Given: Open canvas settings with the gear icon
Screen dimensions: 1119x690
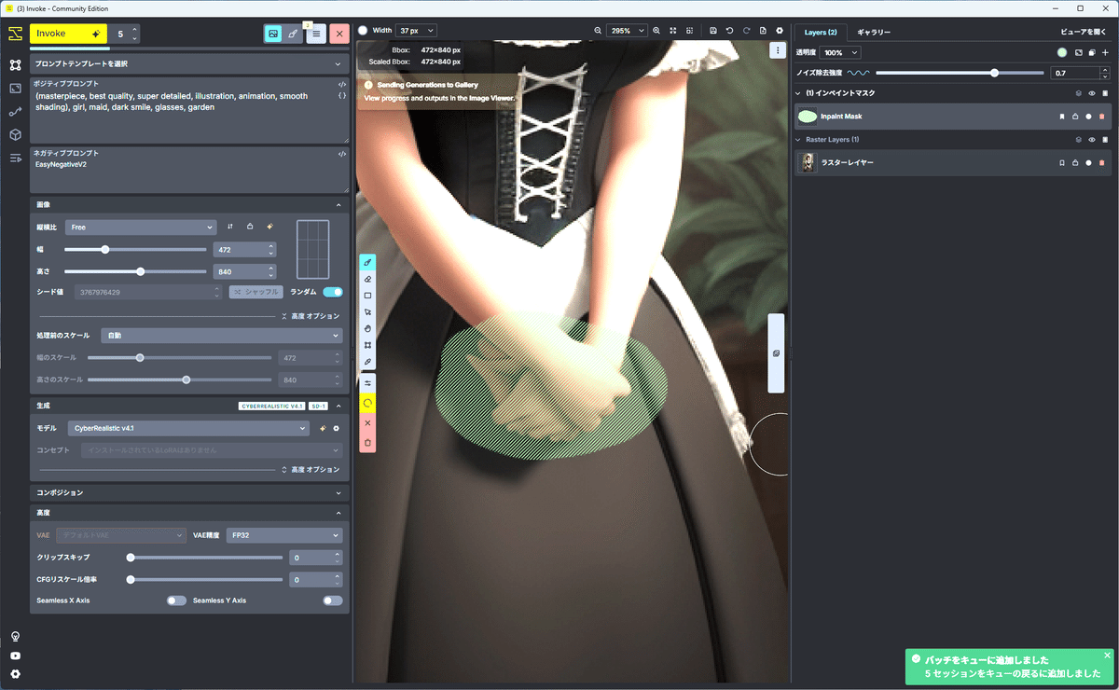Looking at the screenshot, I should [780, 30].
